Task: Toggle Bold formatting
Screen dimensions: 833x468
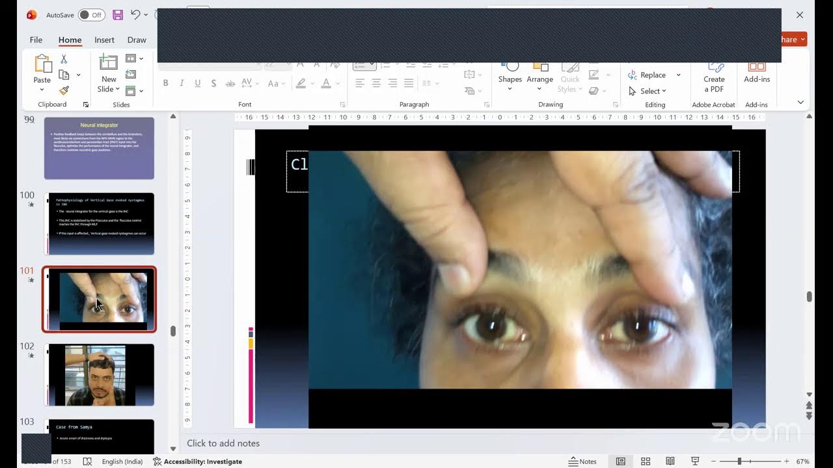Action: coord(166,83)
